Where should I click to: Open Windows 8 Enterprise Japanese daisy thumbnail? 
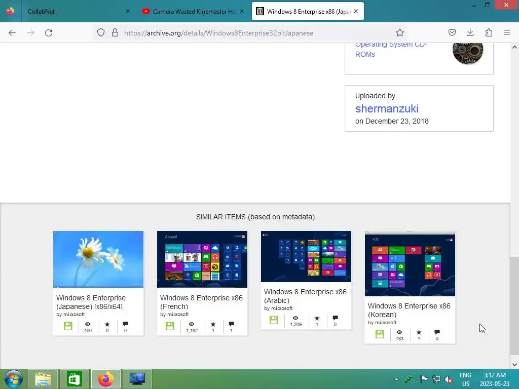pos(98,259)
